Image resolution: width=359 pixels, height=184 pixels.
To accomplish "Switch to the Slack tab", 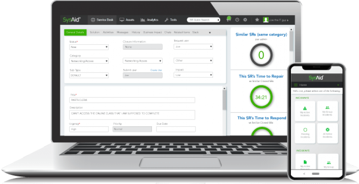I will pos(195,32).
